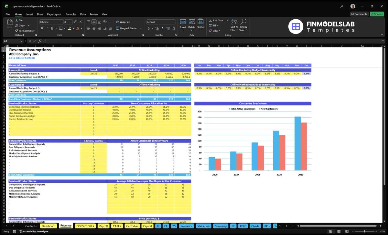Open the font size dropdown
Viewport: 388px width, 235px height.
(71, 22)
